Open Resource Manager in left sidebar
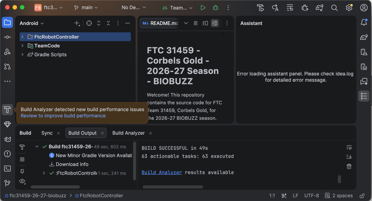The image size is (372, 201). click(x=7, y=52)
